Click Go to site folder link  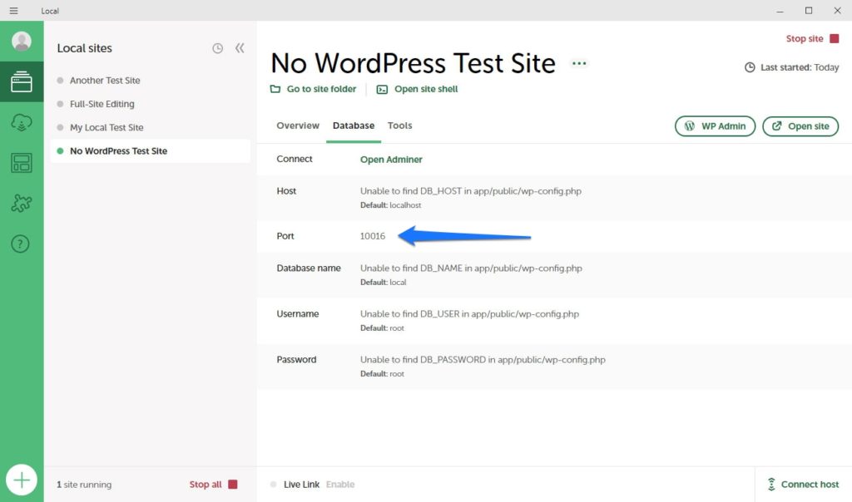pyautogui.click(x=321, y=89)
